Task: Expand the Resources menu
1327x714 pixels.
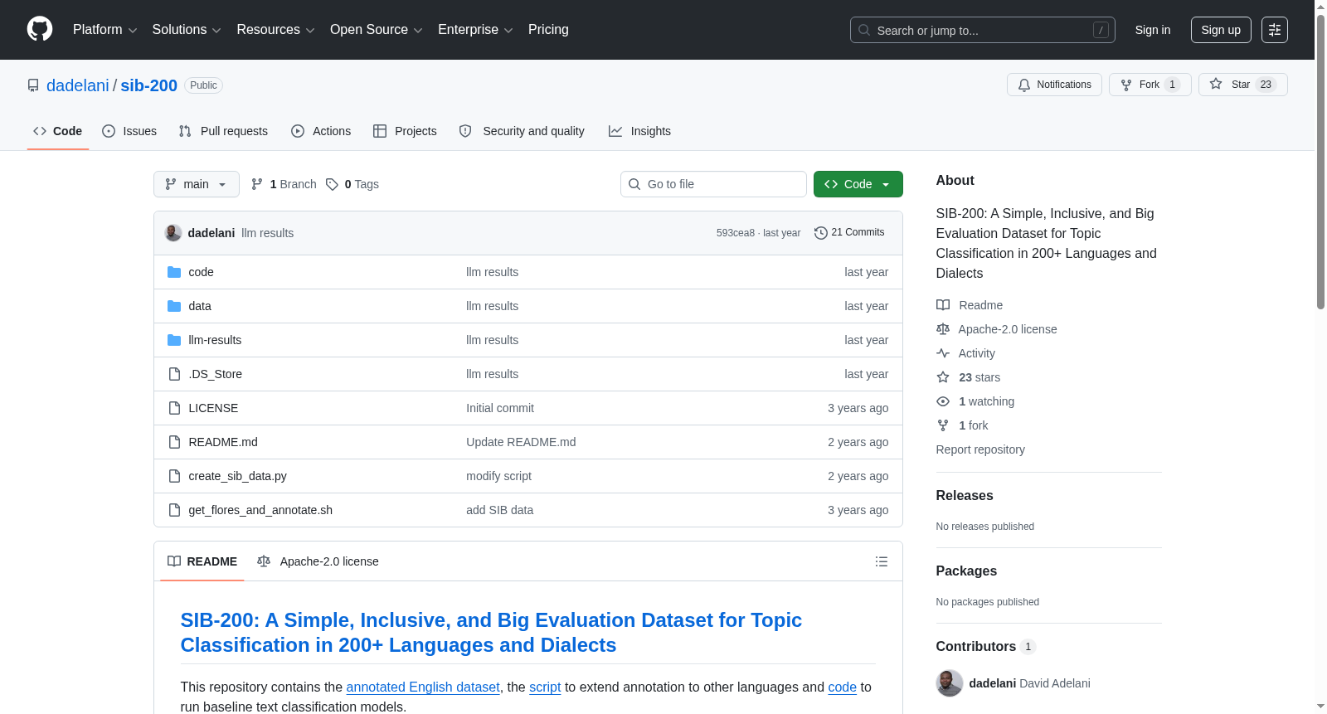Action: 275,30
